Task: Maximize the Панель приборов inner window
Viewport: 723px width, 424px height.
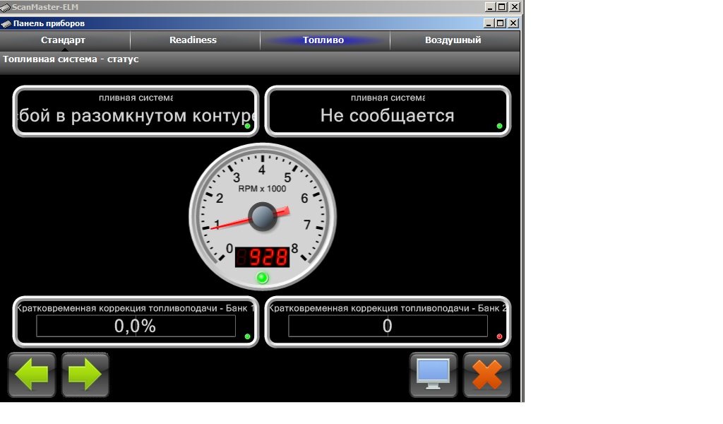Action: [501, 23]
